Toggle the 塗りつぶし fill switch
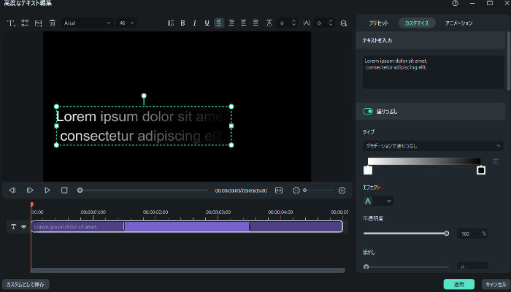511x292 pixels. pyautogui.click(x=368, y=112)
